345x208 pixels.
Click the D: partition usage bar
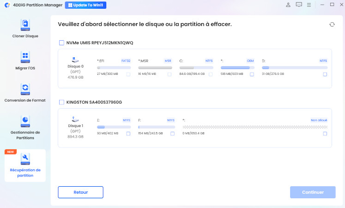click(x=295, y=68)
